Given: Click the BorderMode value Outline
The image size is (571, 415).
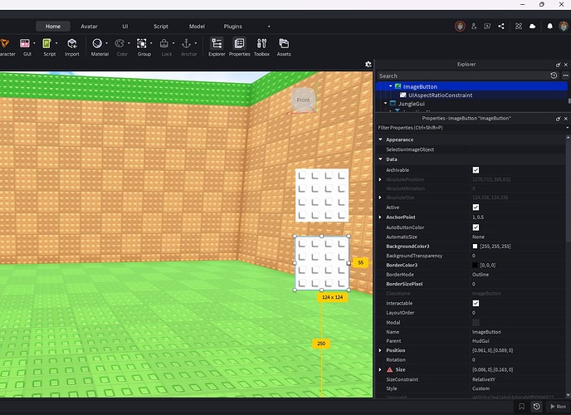Looking at the screenshot, I should [x=481, y=275].
